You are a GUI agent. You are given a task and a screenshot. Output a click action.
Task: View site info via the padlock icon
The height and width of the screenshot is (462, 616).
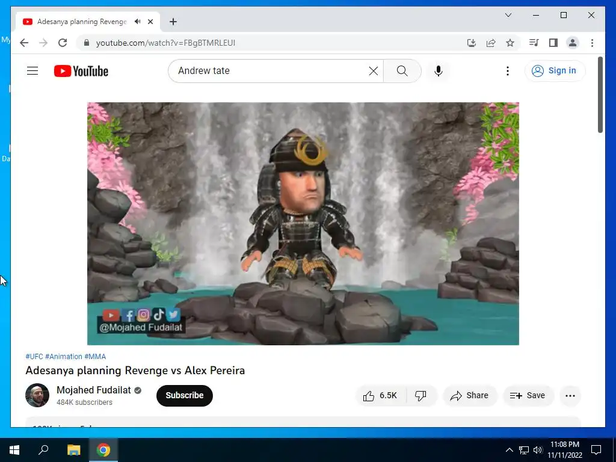click(x=87, y=43)
